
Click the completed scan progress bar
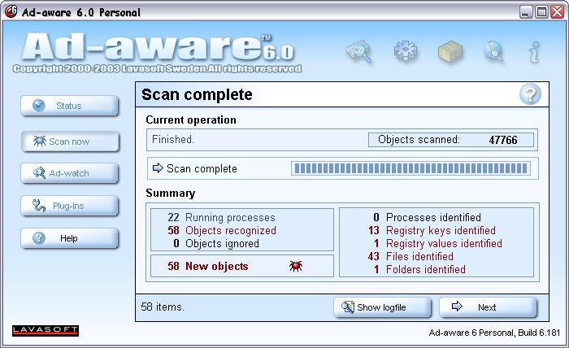click(410, 168)
